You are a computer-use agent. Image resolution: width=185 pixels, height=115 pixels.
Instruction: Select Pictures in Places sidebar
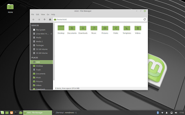[42, 81]
